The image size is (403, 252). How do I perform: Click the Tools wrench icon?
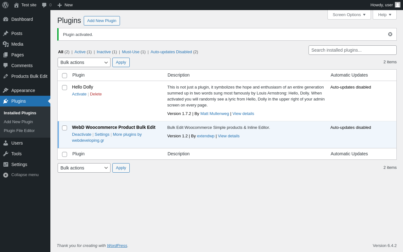[6, 154]
